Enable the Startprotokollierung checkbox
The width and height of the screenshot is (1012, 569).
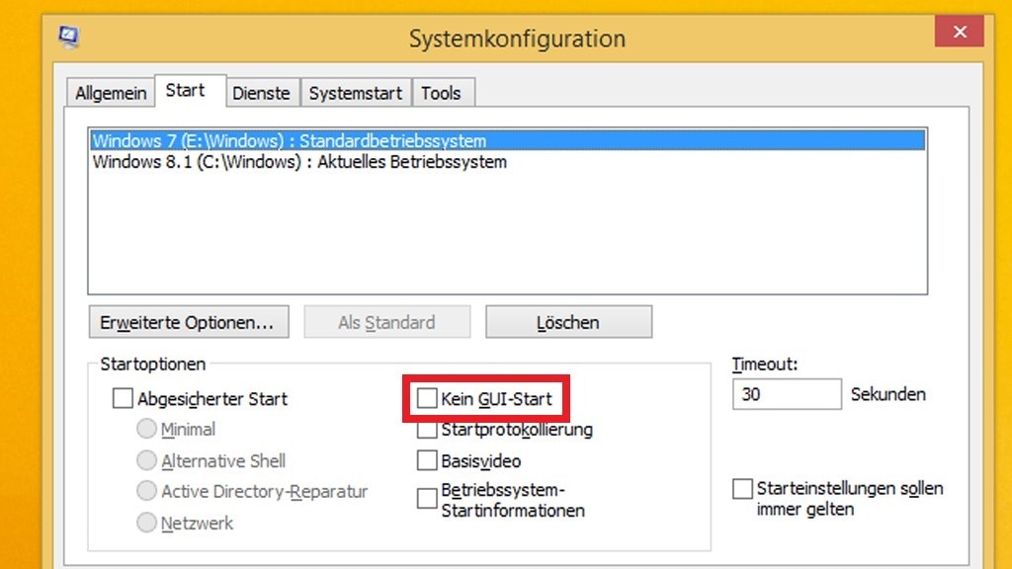coord(427,430)
